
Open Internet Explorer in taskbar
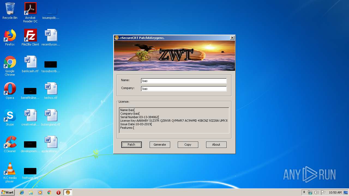(22, 192)
